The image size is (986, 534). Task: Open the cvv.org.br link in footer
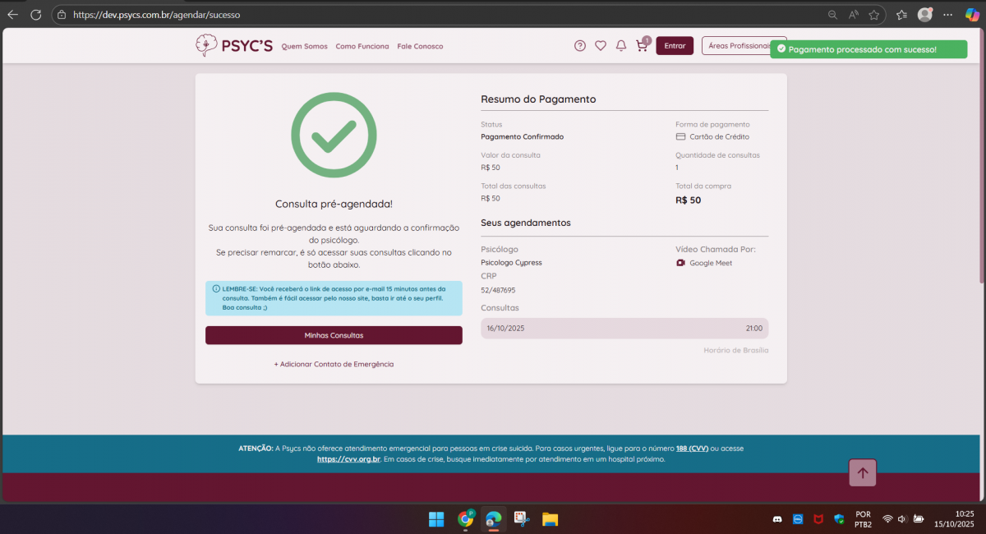coord(348,459)
